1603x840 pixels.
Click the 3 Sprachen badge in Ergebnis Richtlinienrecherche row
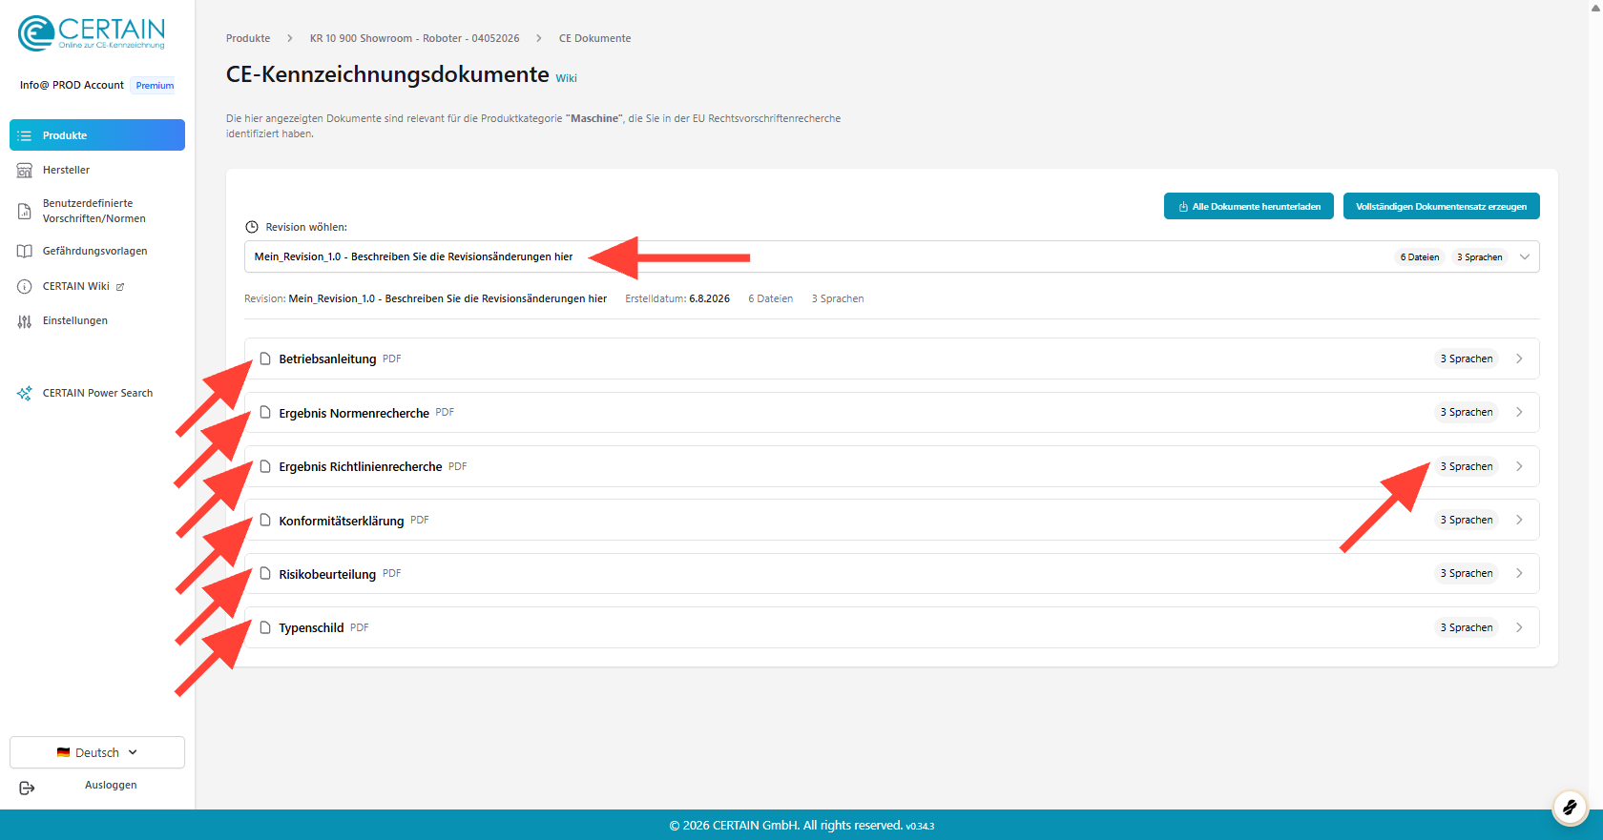pyautogui.click(x=1467, y=466)
